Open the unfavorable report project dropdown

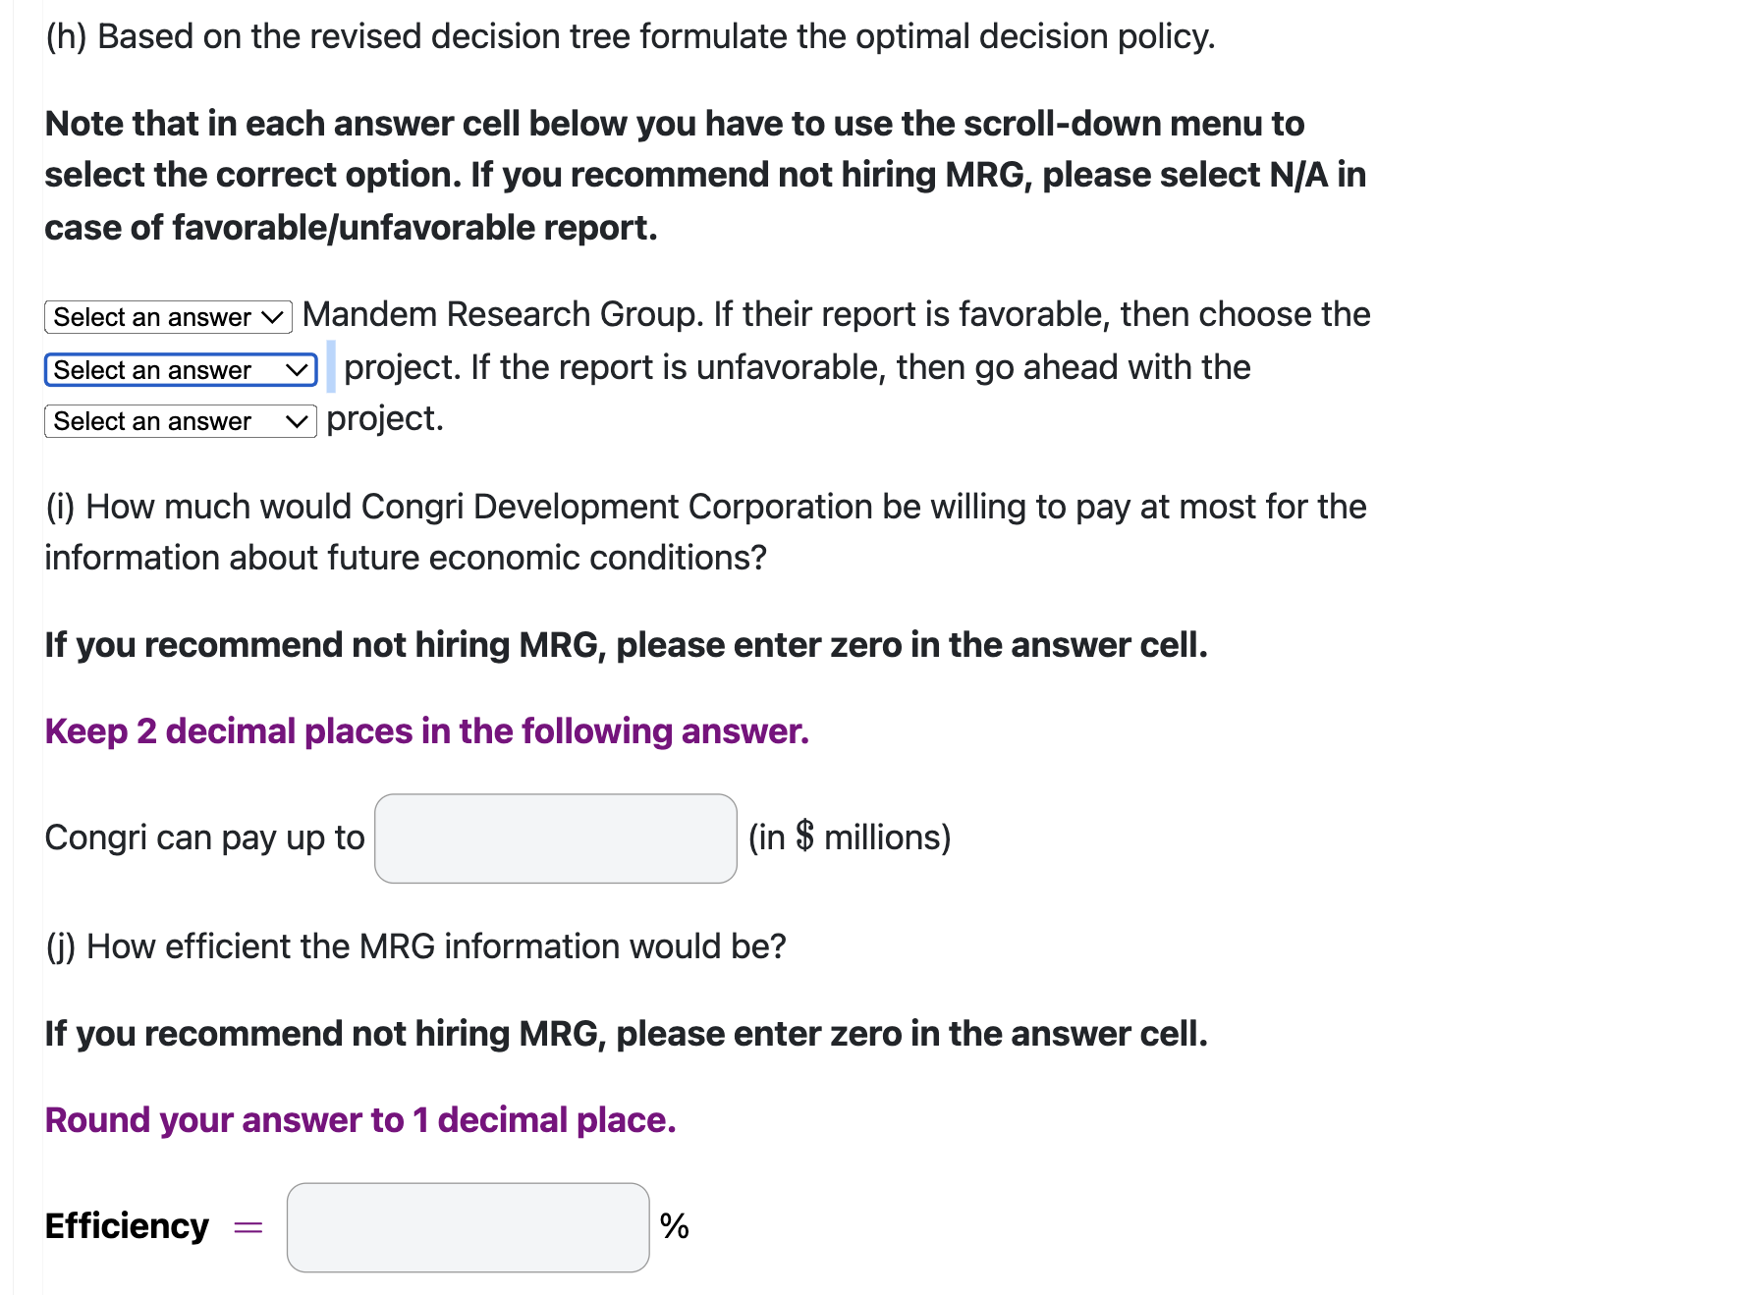pyautogui.click(x=181, y=421)
